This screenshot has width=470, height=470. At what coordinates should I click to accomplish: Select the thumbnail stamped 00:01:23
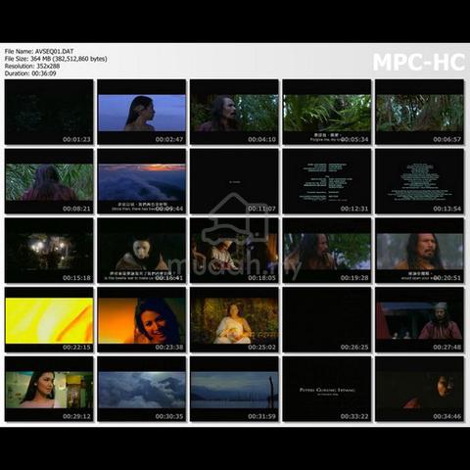tap(49, 112)
